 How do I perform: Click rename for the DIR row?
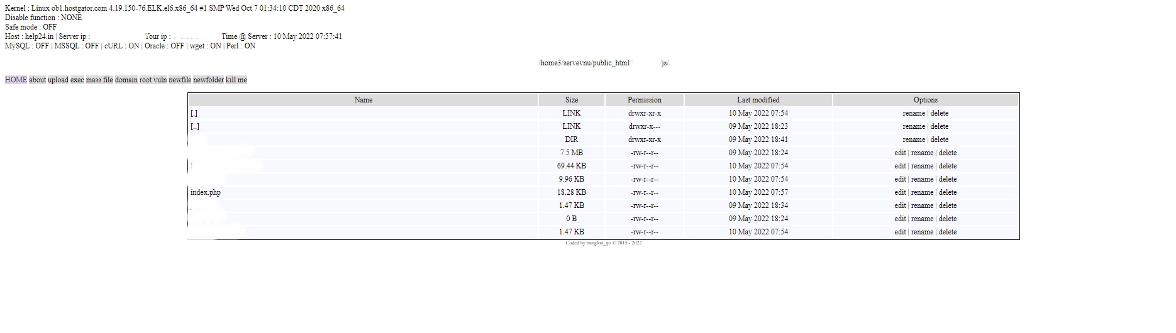click(914, 139)
